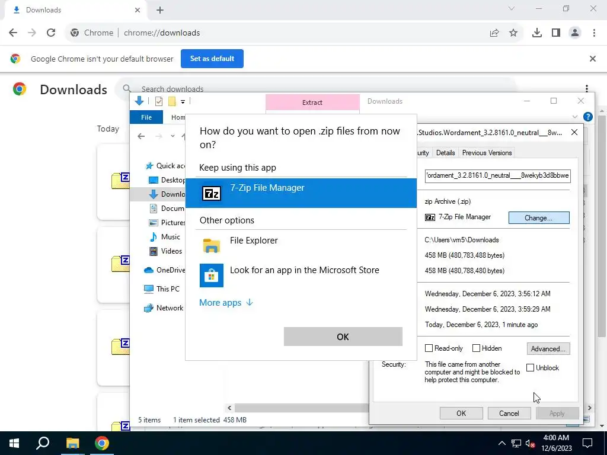The image size is (607, 455).
Task: Click the Microsoft Store icon option
Action: [x=212, y=275]
